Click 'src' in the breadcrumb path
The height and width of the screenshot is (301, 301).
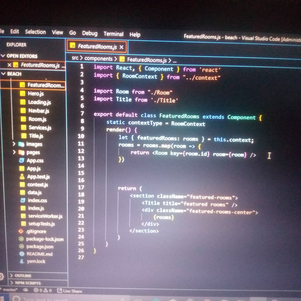point(75,58)
